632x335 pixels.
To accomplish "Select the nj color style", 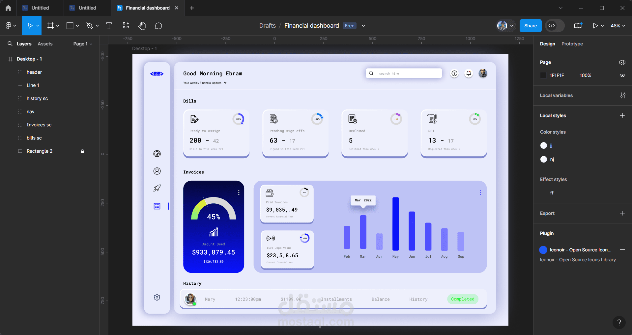I will click(x=547, y=159).
